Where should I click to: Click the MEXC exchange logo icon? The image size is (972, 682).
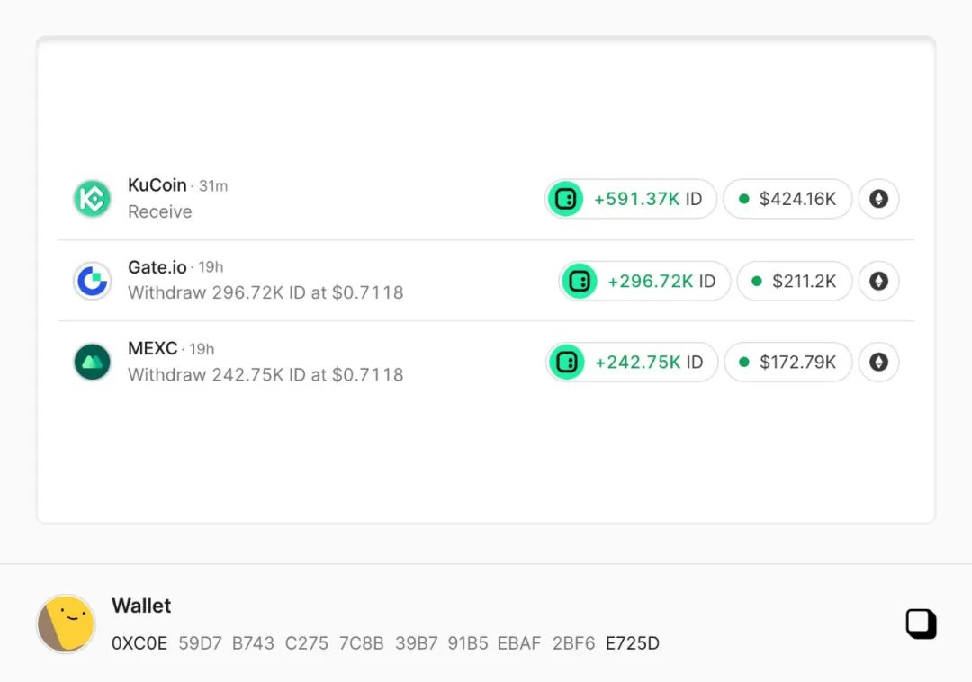[92, 362]
